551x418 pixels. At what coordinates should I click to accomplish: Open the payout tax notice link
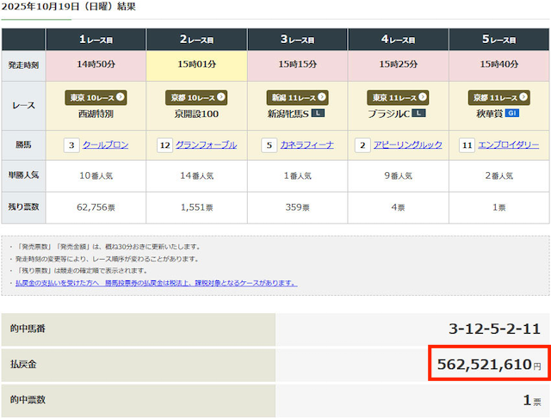point(156,282)
